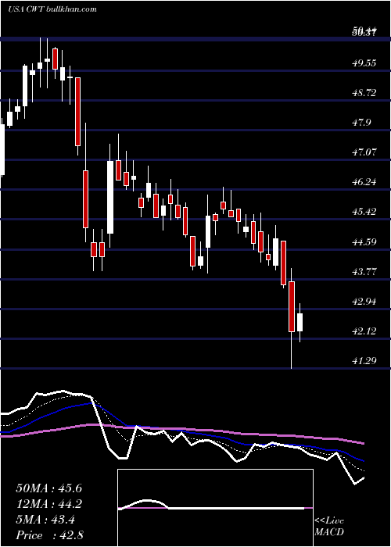Select the 49.55 price axis label
This screenshot has height=547, width=391.
tap(364, 63)
